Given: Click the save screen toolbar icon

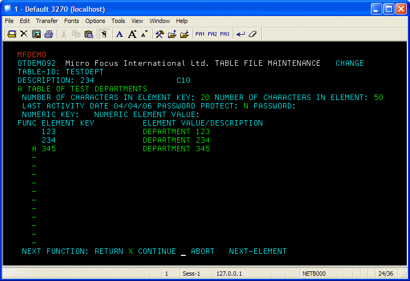Looking at the screenshot, I should tap(36, 34).
